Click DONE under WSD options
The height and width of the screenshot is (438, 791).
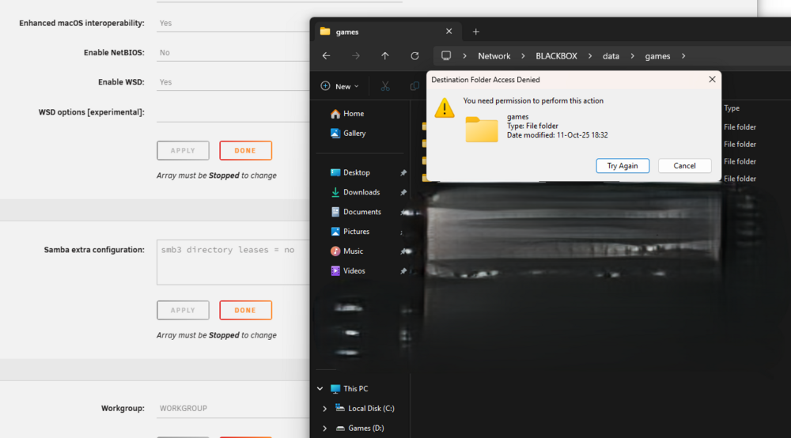tap(246, 151)
